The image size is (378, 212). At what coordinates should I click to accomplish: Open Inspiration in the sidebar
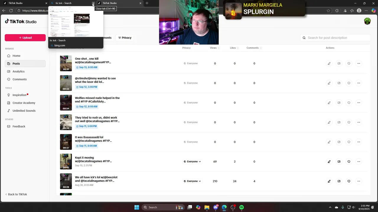pyautogui.click(x=25, y=95)
